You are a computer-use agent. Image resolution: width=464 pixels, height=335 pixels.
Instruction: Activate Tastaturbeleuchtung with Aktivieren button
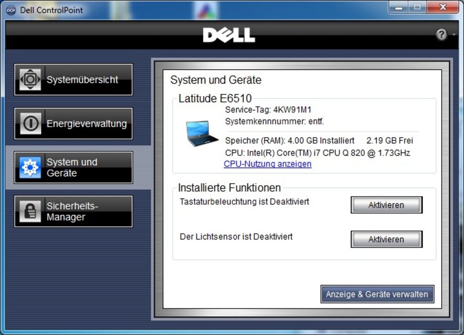point(386,205)
